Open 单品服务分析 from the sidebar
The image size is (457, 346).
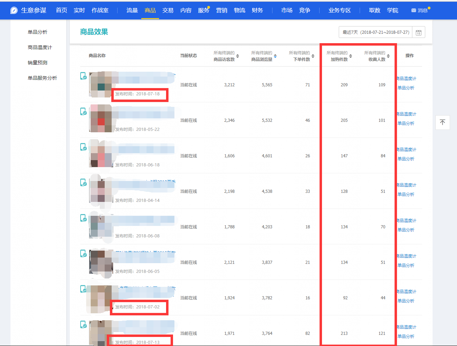click(42, 78)
